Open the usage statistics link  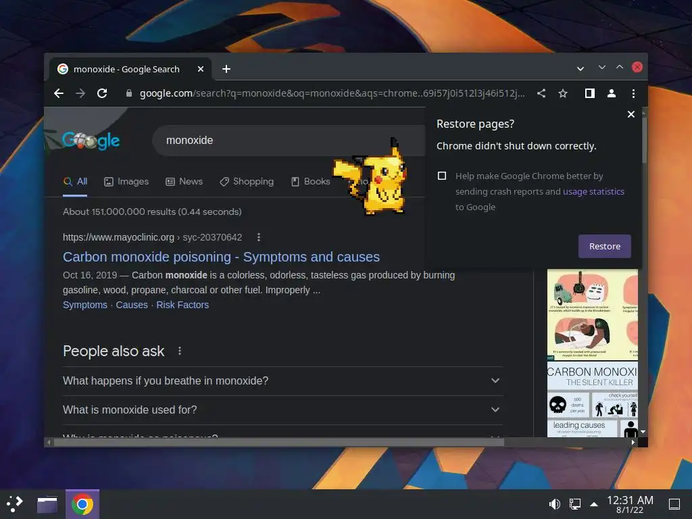pyautogui.click(x=593, y=191)
